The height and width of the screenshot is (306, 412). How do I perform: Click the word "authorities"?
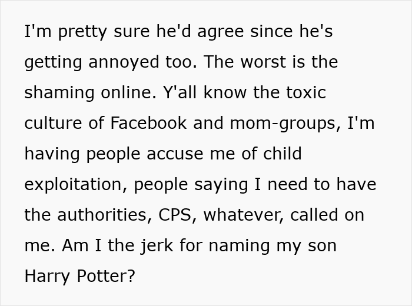pyautogui.click(x=104, y=215)
